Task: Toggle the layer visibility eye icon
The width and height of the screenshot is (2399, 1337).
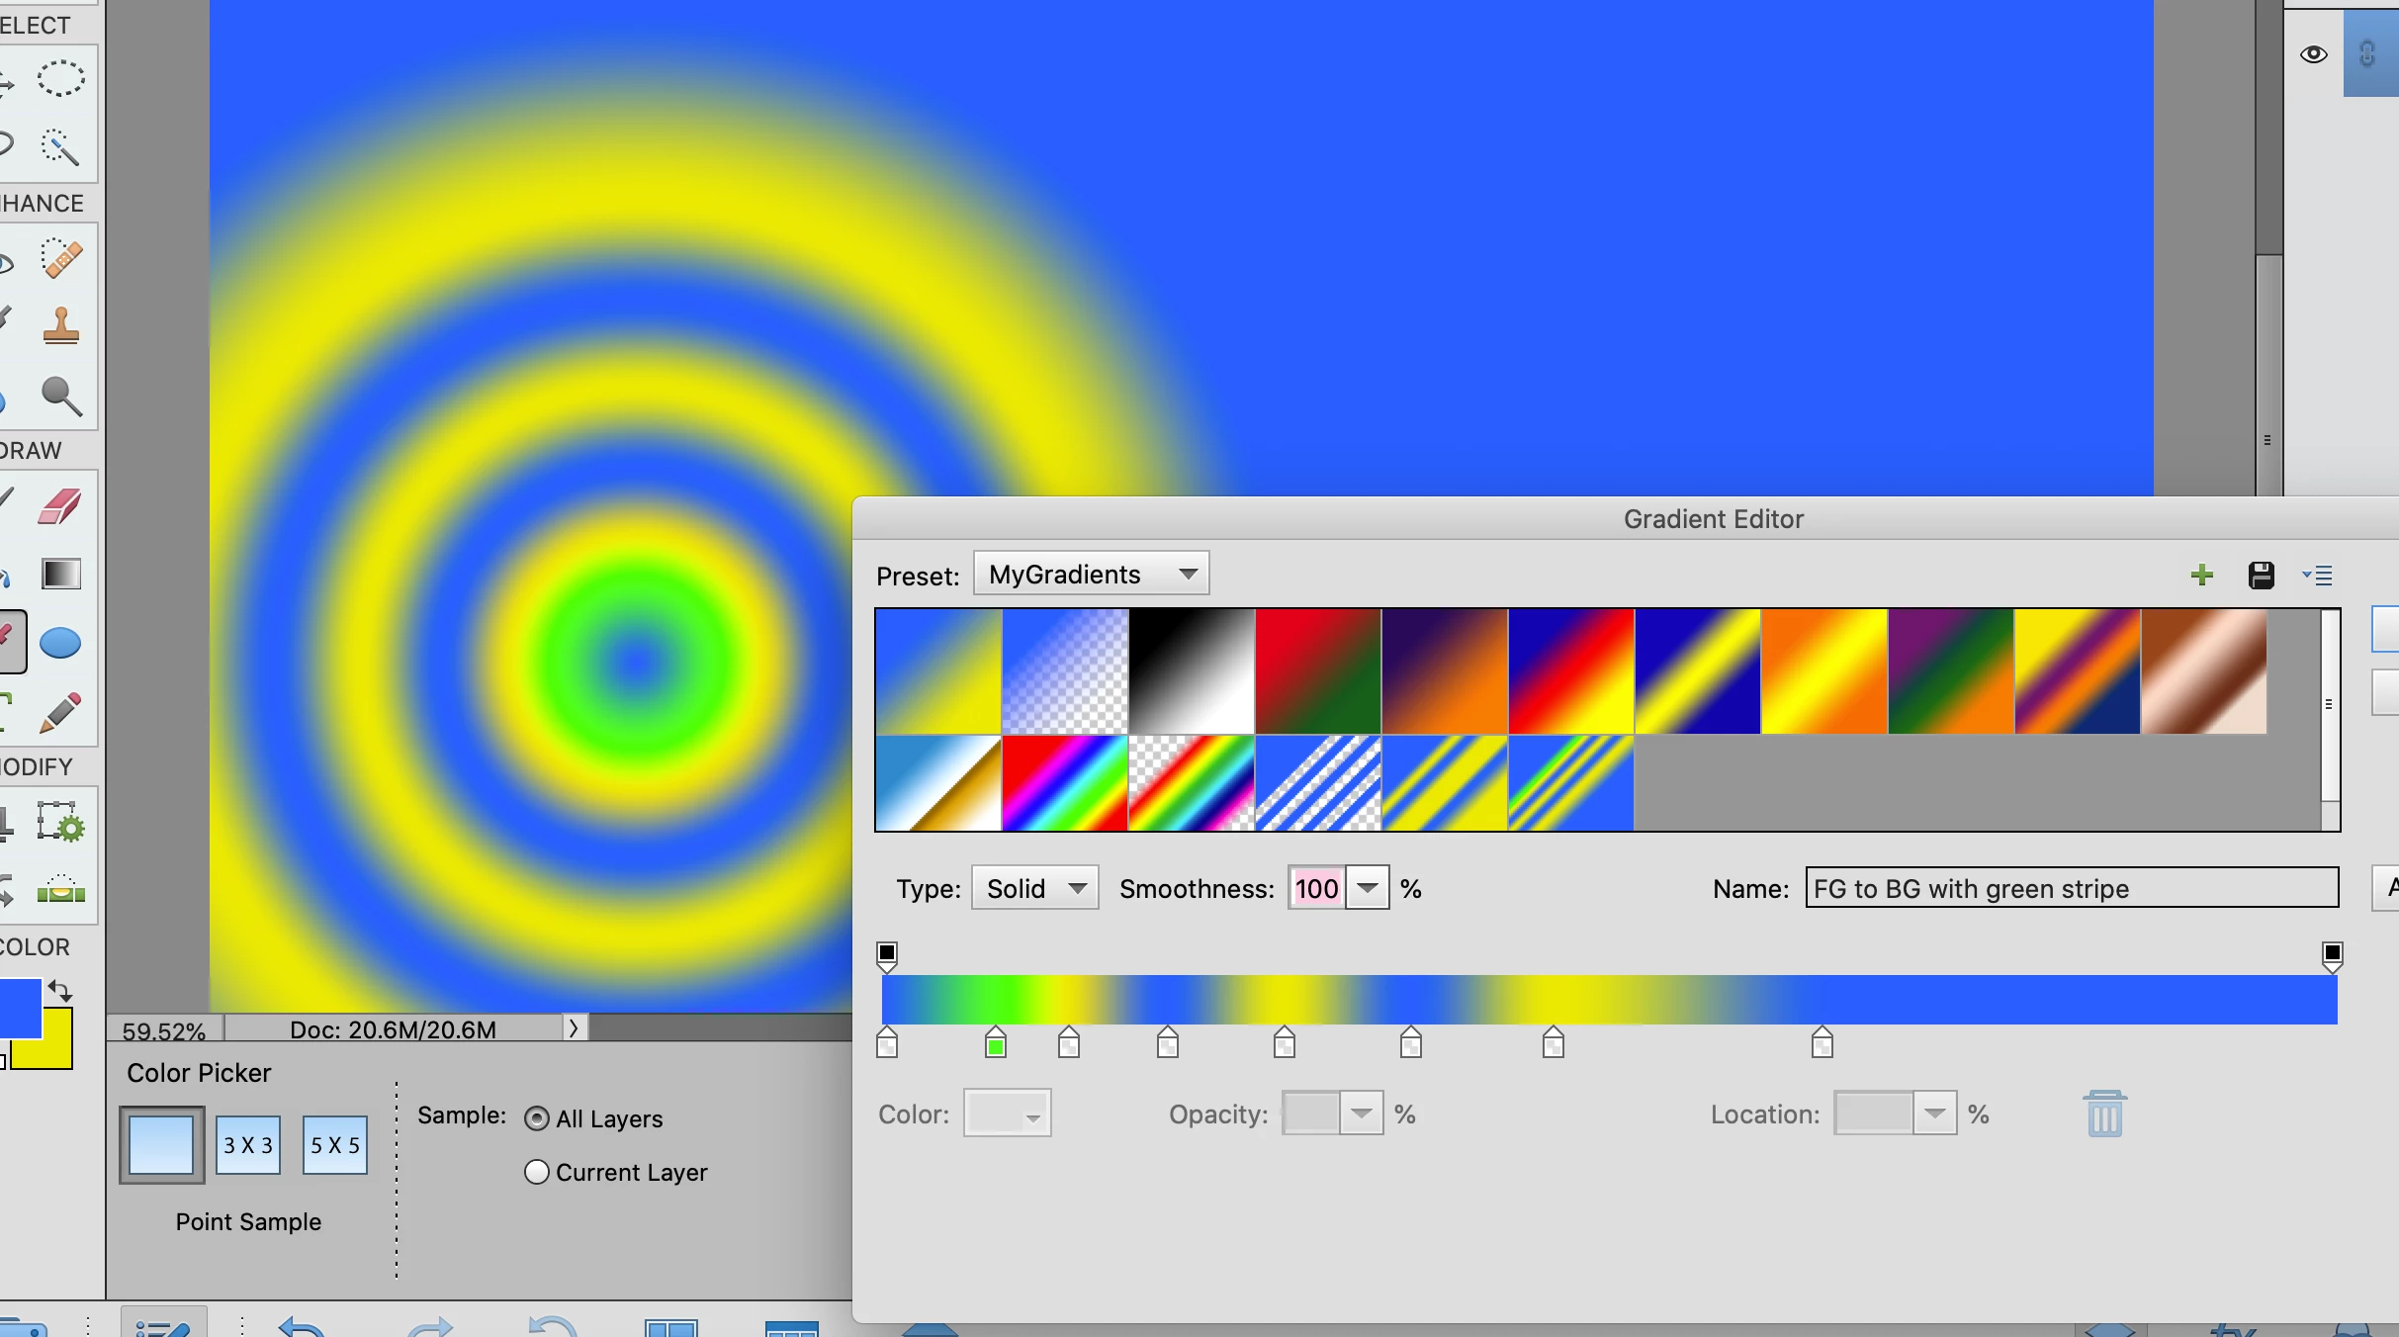Action: (x=2313, y=54)
